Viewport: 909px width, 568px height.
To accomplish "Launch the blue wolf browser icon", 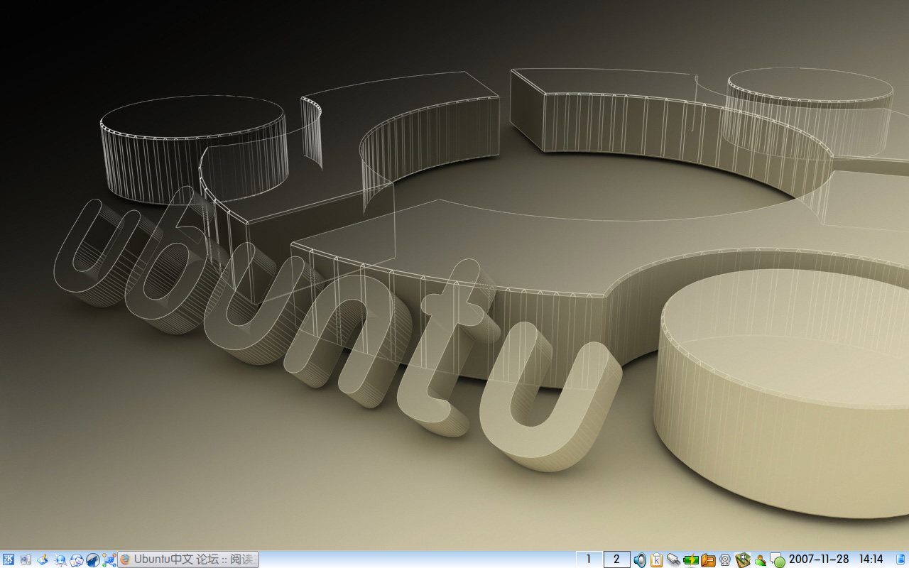I will pyautogui.click(x=93, y=559).
